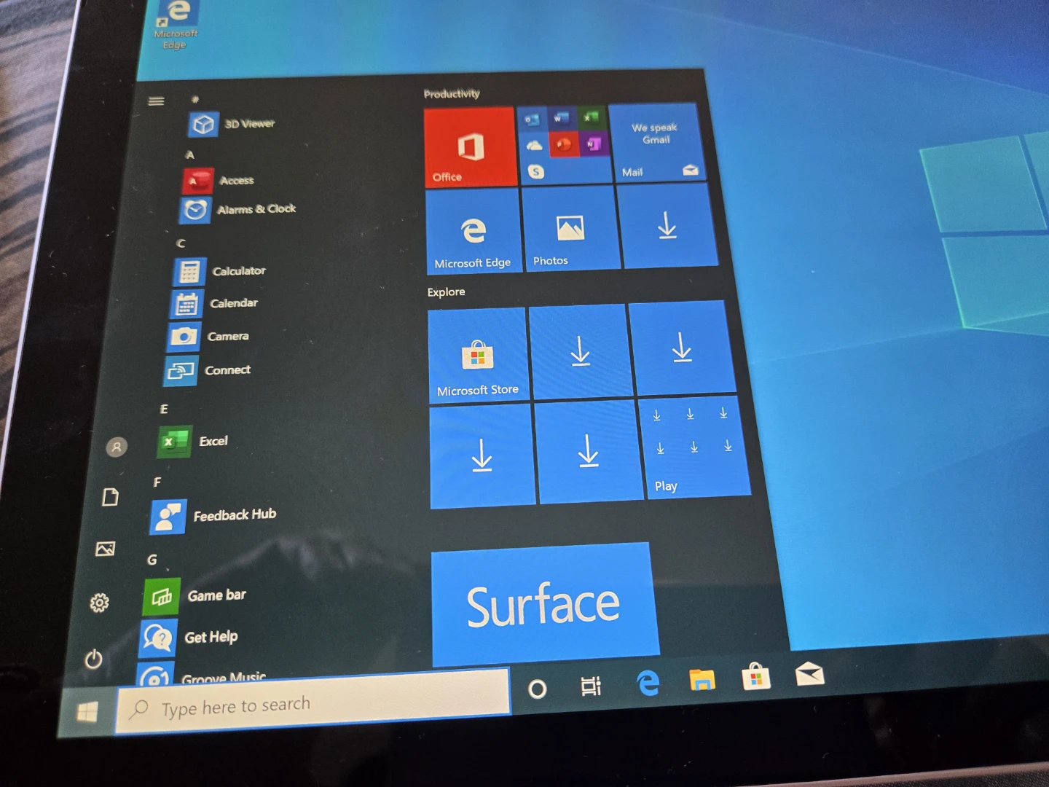Select the '#' letter group header
1049x787 pixels.
[195, 99]
